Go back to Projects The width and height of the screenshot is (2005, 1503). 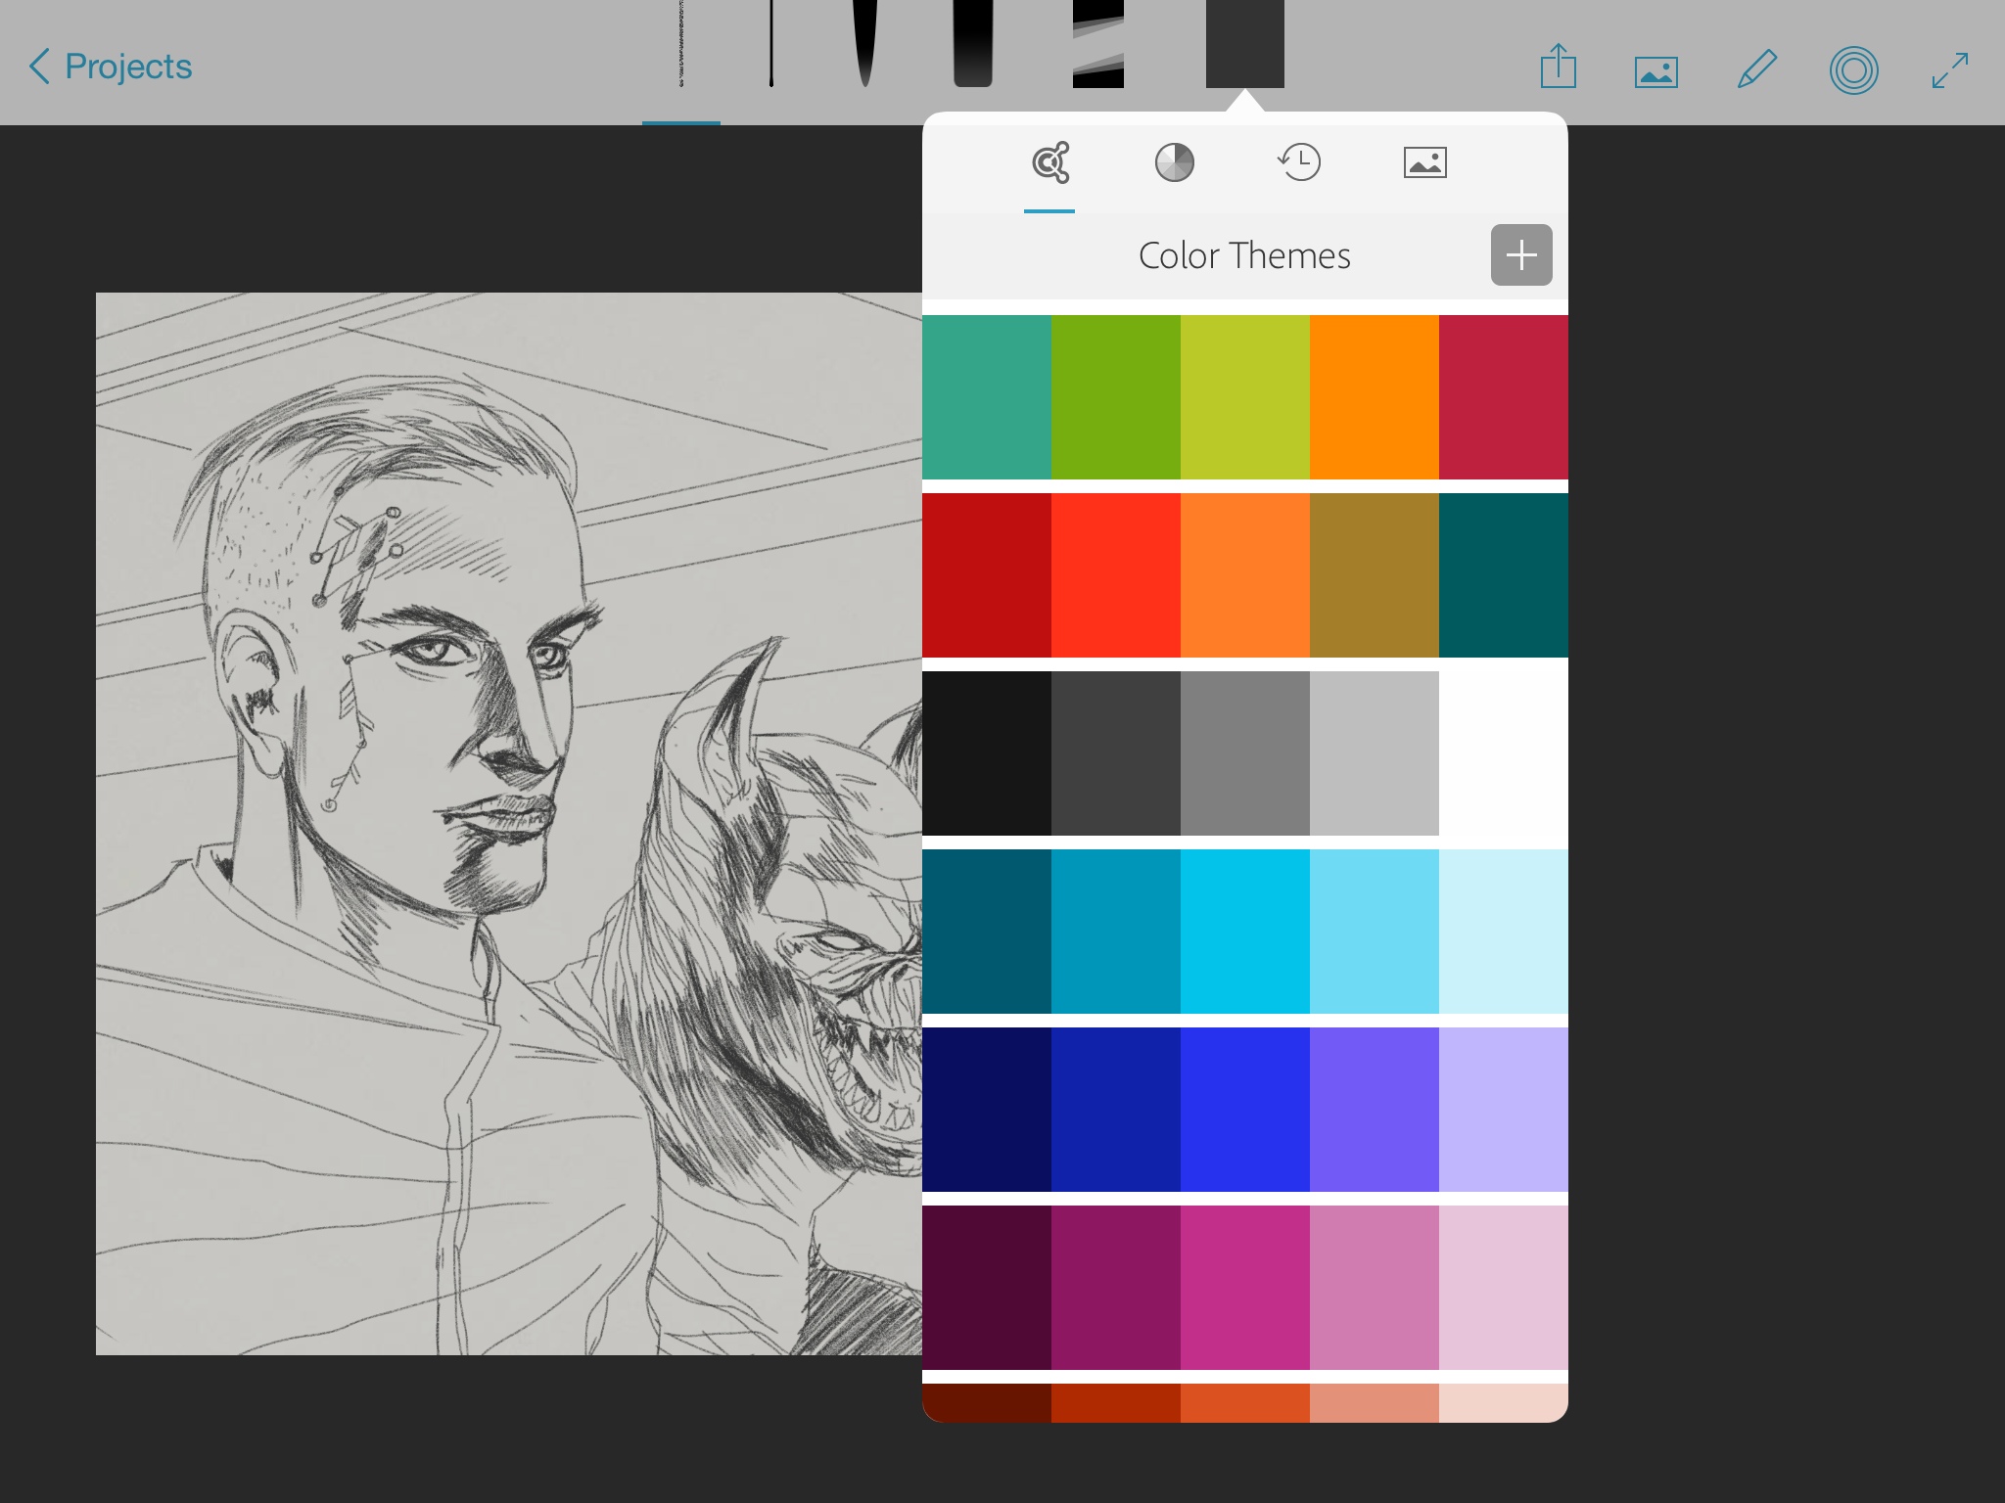[111, 67]
